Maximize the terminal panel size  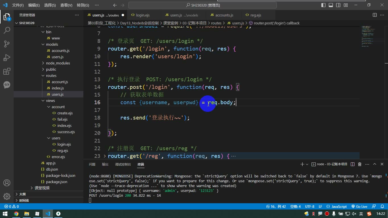[x=375, y=164]
